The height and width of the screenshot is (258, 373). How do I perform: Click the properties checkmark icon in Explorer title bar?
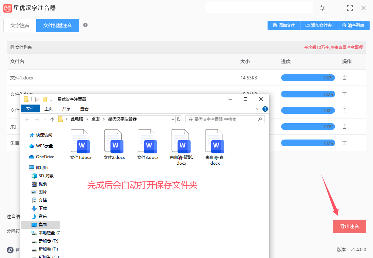coord(37,99)
